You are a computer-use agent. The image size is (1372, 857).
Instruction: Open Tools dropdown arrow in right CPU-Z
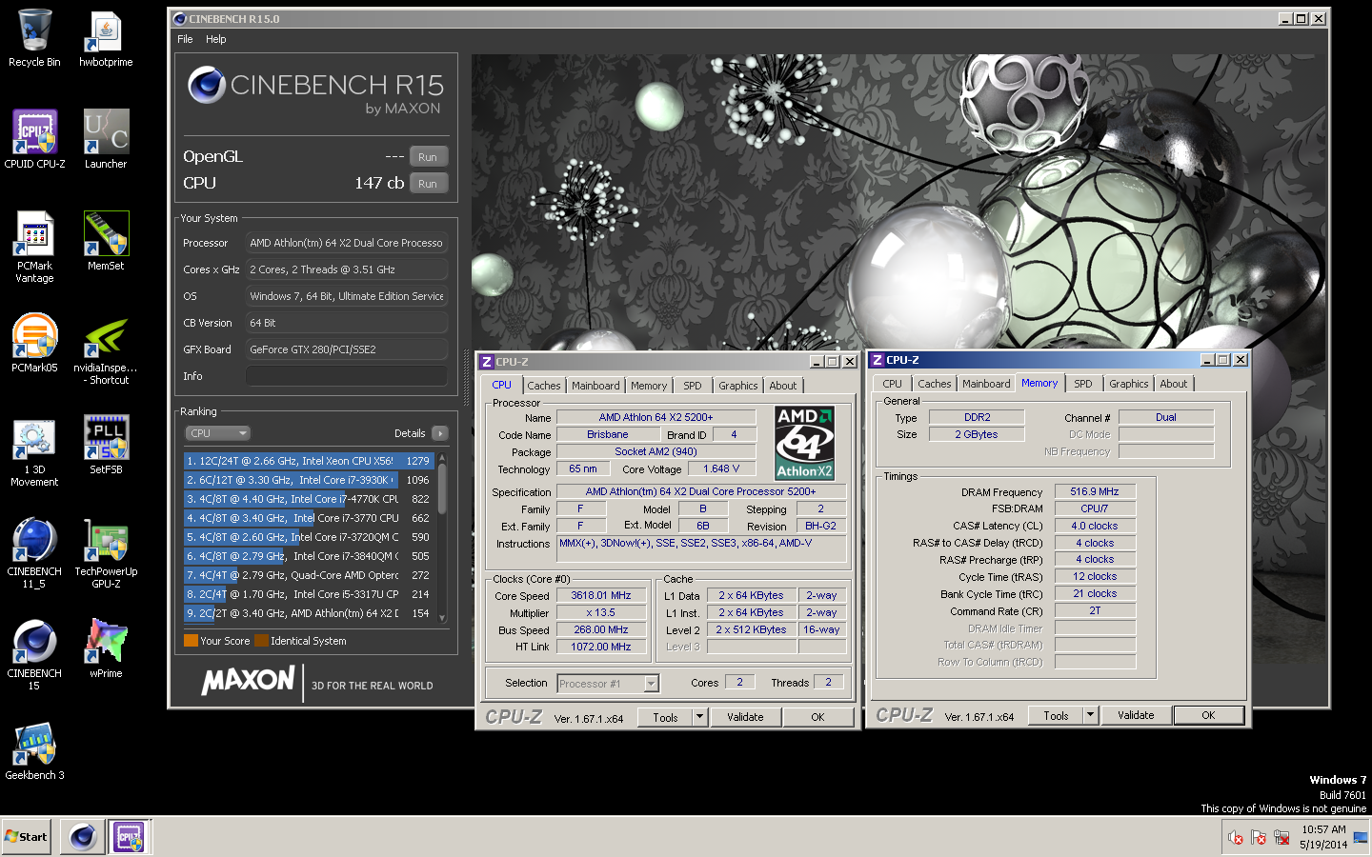[1090, 716]
